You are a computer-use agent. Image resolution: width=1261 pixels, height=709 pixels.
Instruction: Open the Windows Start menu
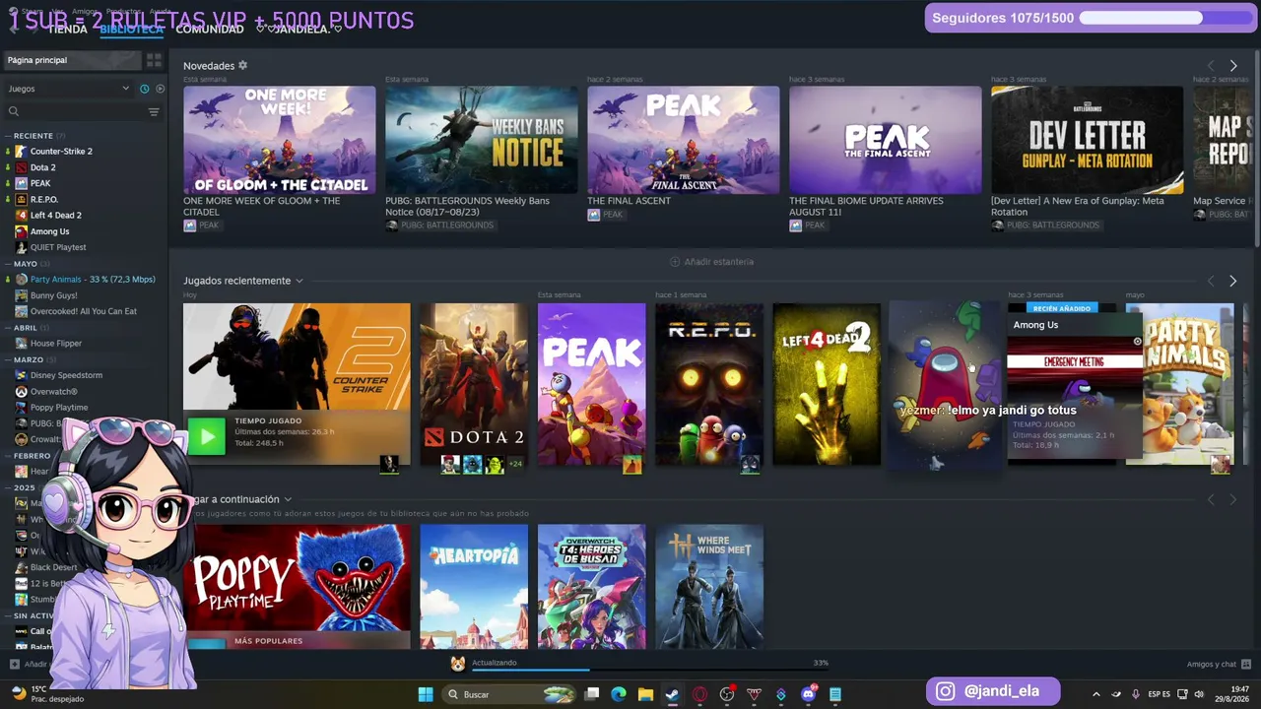point(426,694)
